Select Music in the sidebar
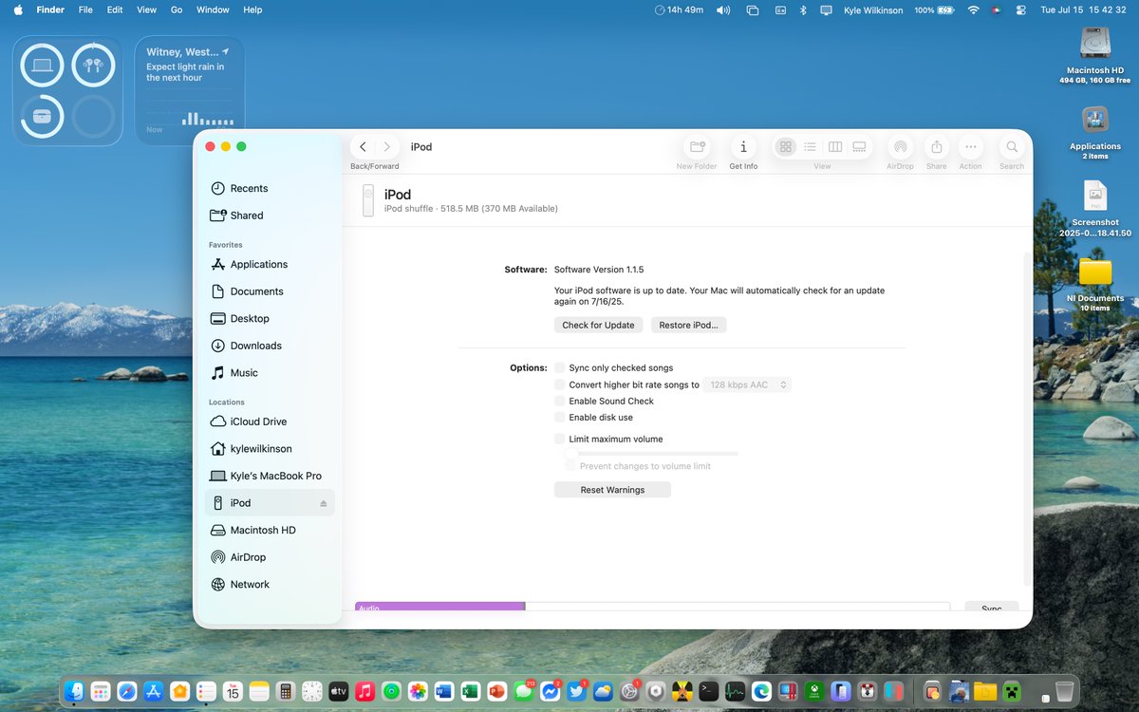The height and width of the screenshot is (712, 1139). [270, 373]
